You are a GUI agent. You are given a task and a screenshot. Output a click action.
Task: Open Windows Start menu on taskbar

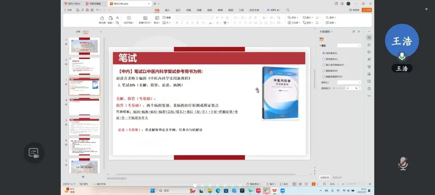tap(152, 191)
